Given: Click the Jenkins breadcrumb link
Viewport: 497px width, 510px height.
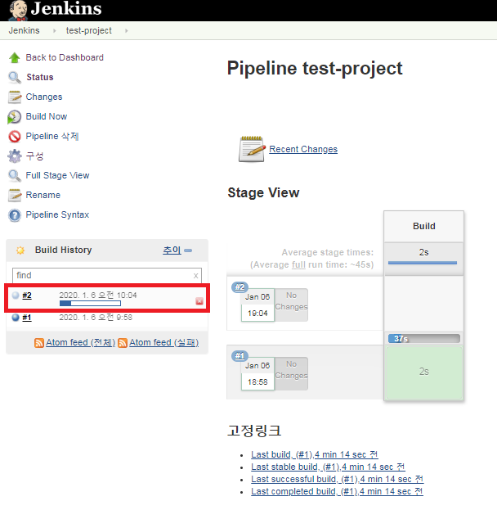Looking at the screenshot, I should (x=24, y=30).
